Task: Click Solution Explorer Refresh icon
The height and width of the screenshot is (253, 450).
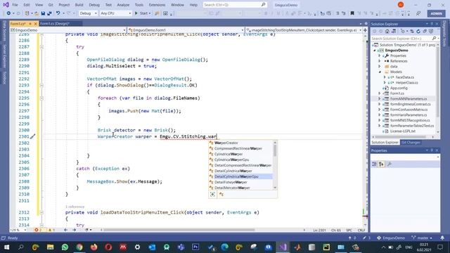Action: pos(418,31)
